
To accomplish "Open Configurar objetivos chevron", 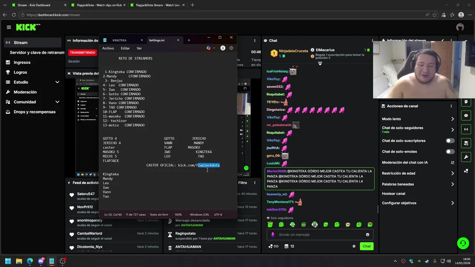I will (x=452, y=203).
